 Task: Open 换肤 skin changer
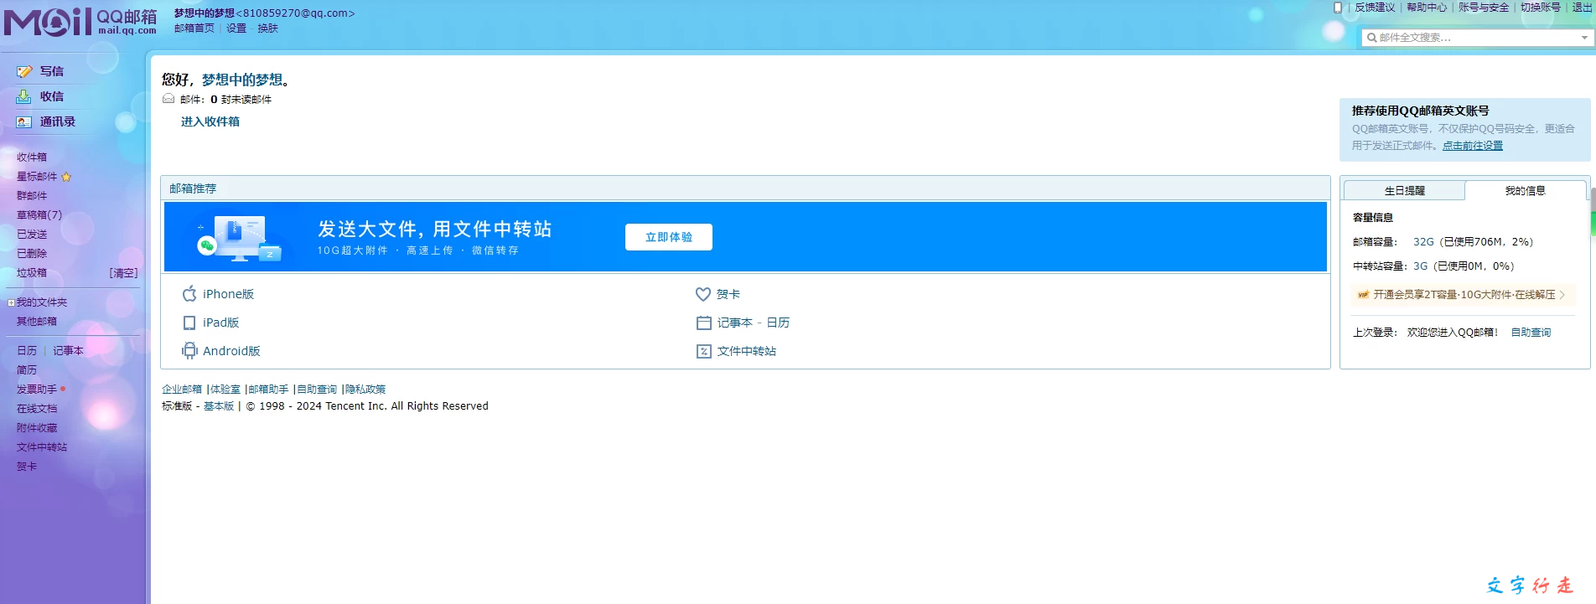[x=268, y=28]
